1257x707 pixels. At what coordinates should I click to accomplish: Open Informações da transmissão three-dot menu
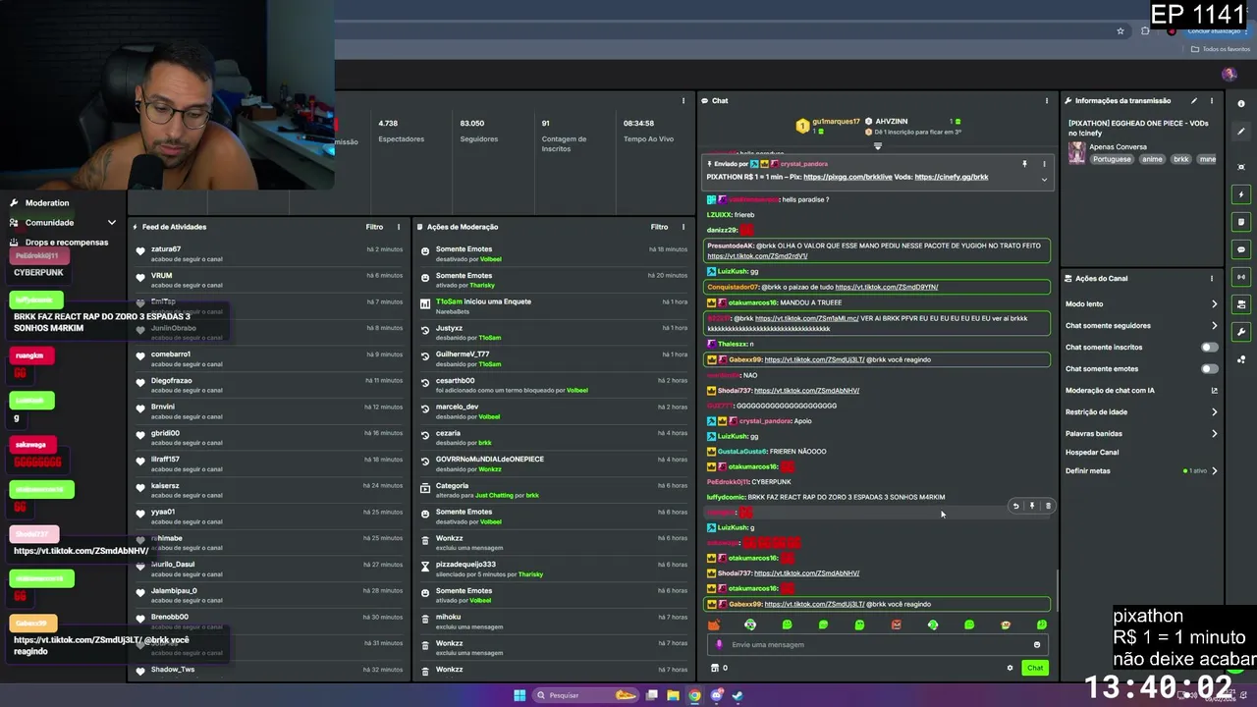1212,100
